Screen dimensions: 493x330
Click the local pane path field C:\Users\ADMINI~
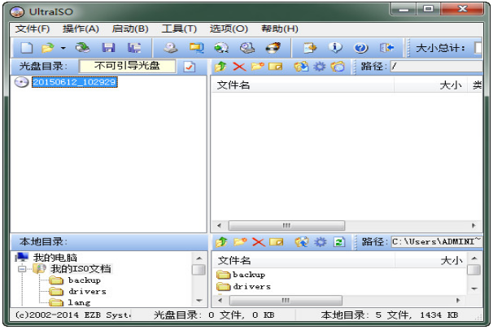[436, 242]
